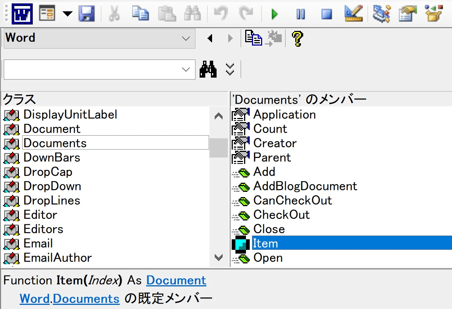This screenshot has width=452, height=309.
Task: Follow the Documents class link in details
Action: [86, 299]
